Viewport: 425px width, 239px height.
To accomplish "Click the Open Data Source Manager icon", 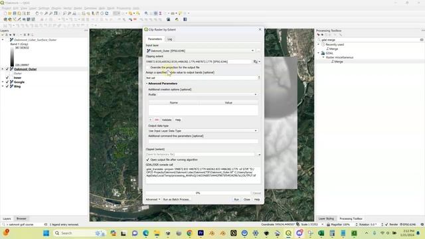I will pos(5,19).
